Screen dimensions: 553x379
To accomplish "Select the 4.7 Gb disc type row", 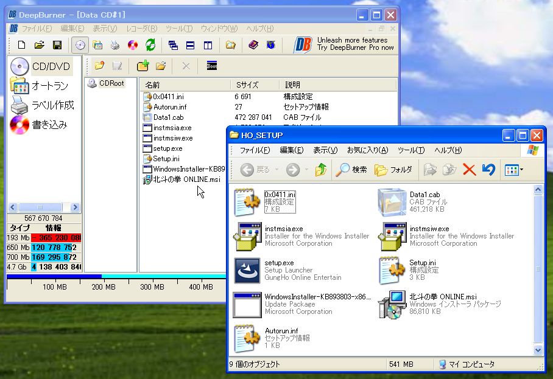I will (x=44, y=267).
